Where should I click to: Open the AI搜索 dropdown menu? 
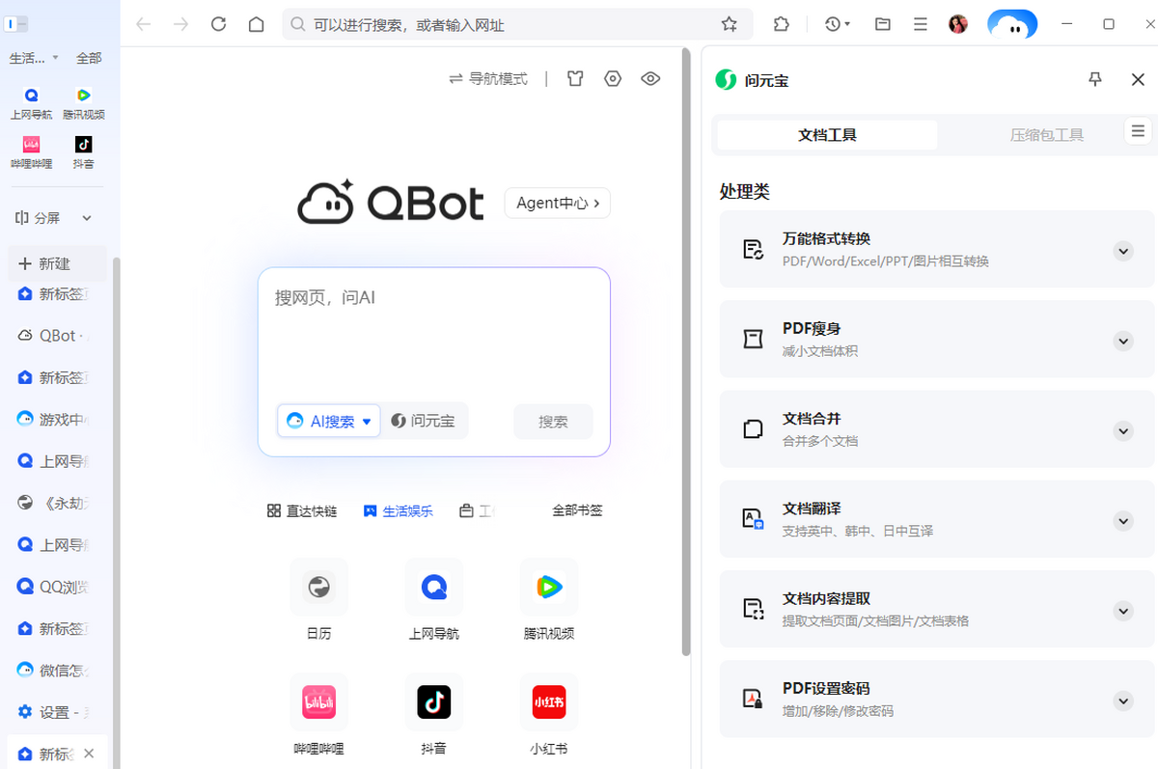(367, 421)
